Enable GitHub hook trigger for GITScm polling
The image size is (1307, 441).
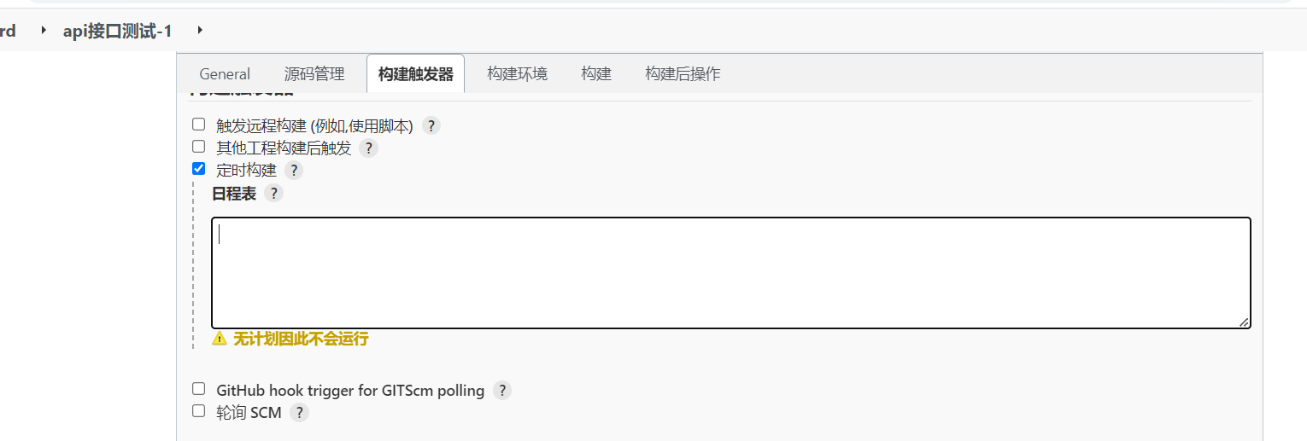[x=199, y=389]
